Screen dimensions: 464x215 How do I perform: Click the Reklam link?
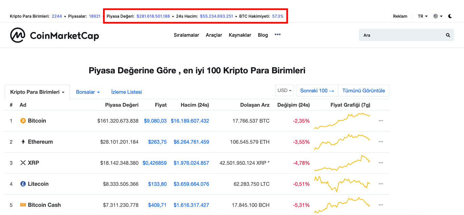point(400,16)
